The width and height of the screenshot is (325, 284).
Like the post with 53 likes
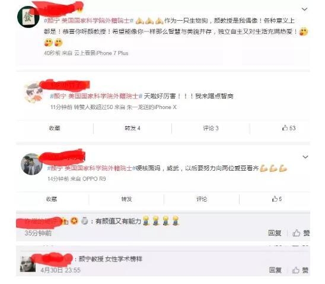coord(289,128)
